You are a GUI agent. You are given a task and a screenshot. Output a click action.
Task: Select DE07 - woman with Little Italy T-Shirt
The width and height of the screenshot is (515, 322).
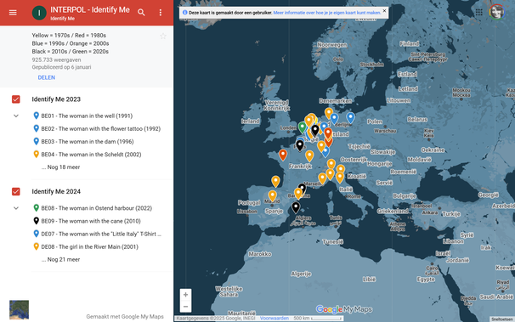point(101,234)
